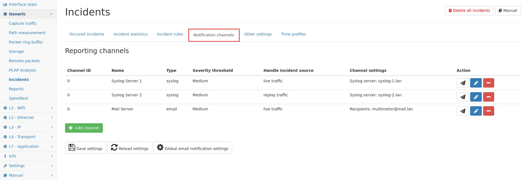Open the Time profiles tab

(293, 34)
